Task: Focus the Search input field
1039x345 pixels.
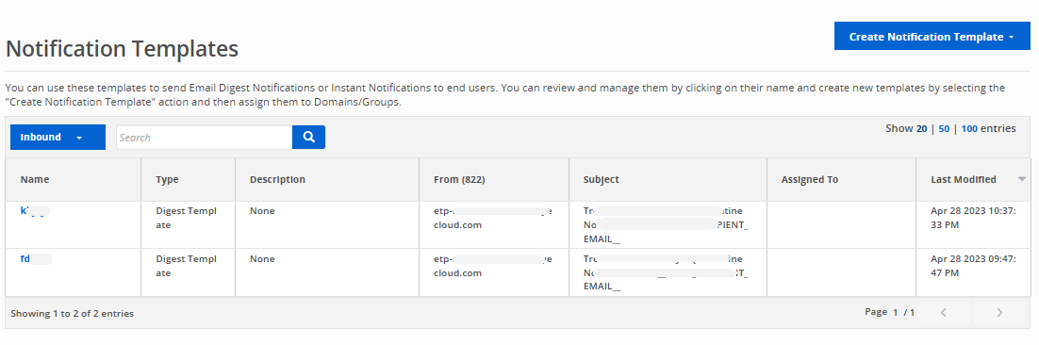Action: 204,137
